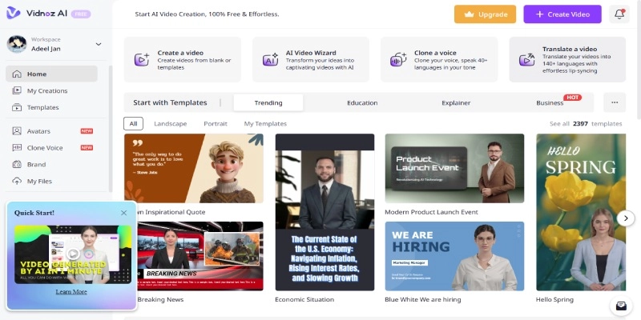This screenshot has height=320, width=641.
Task: Open the chat support icon
Action: click(620, 306)
